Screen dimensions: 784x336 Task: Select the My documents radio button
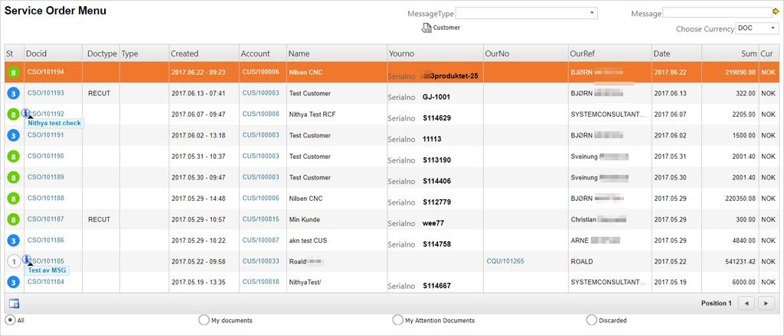point(204,320)
